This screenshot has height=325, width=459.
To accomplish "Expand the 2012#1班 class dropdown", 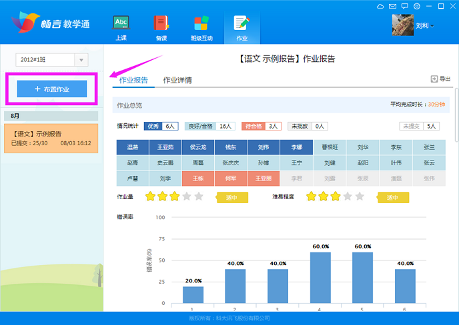I will pyautogui.click(x=81, y=60).
